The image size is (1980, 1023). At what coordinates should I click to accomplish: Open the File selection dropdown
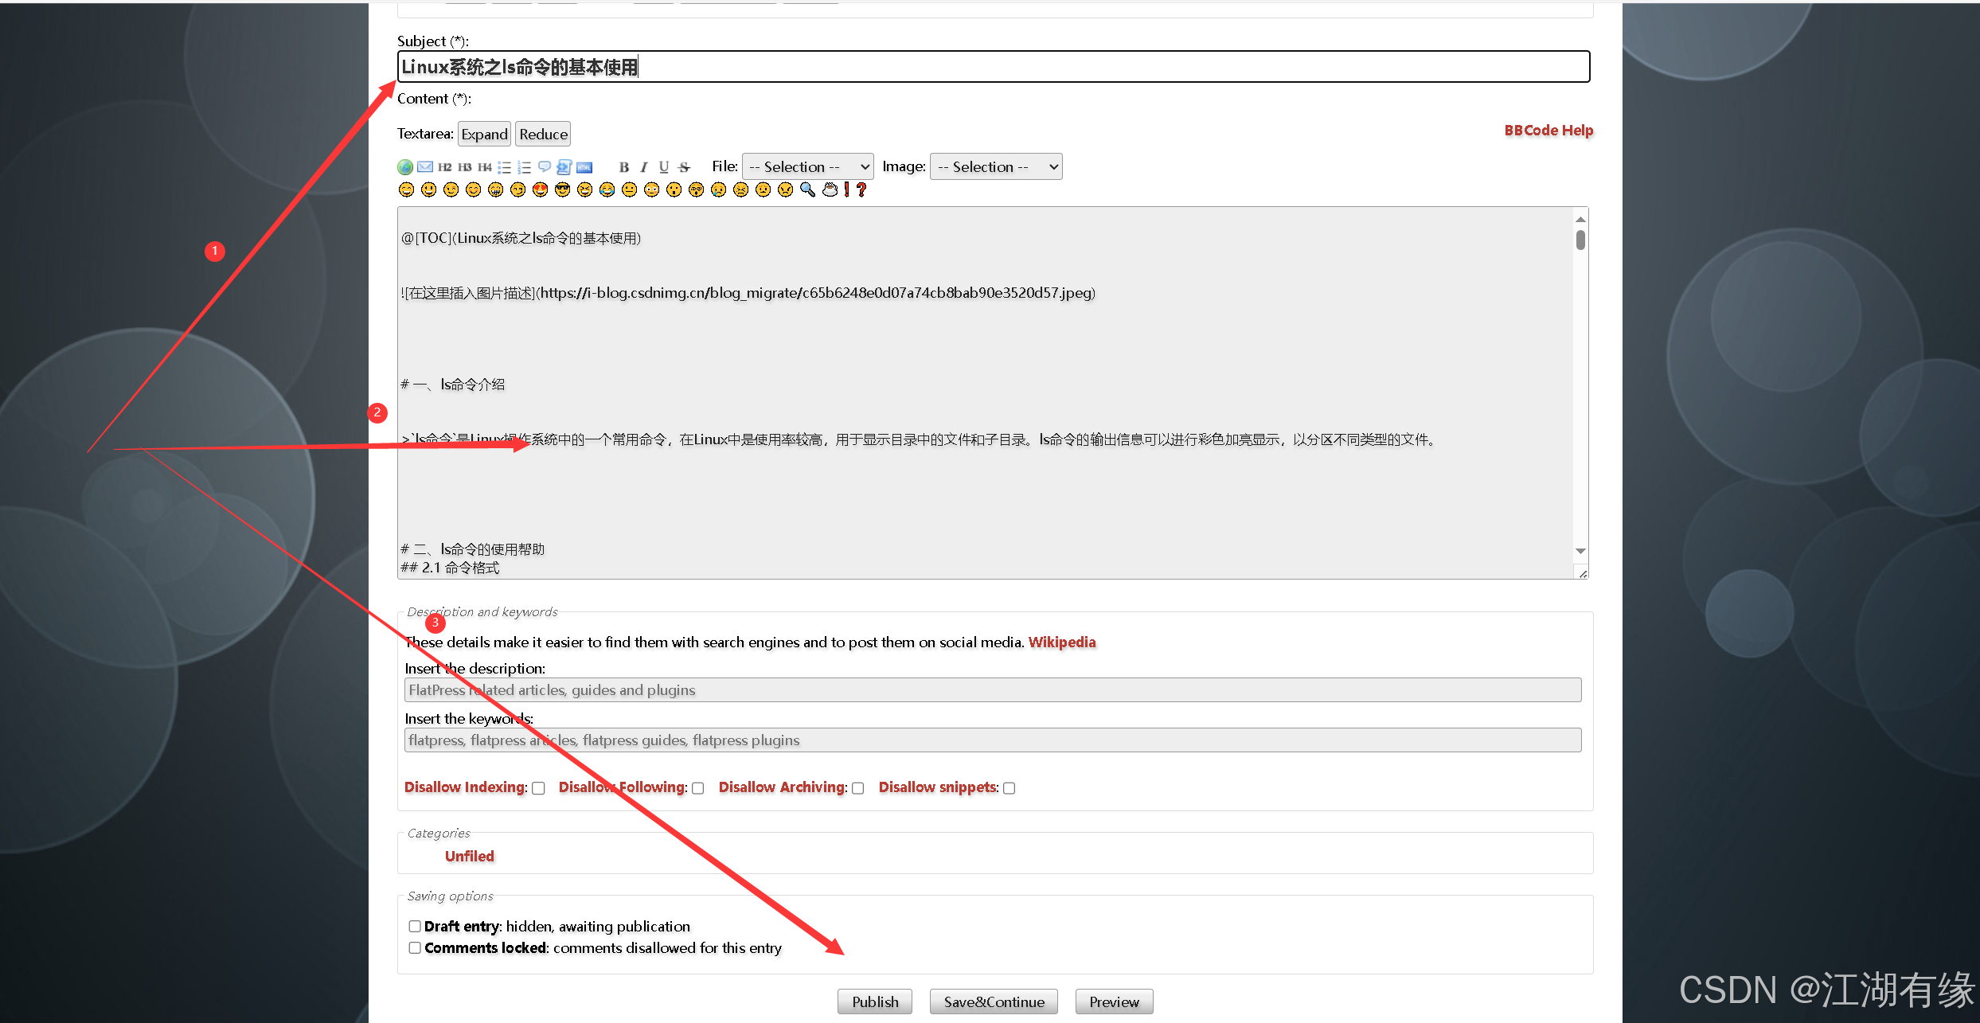(x=807, y=166)
